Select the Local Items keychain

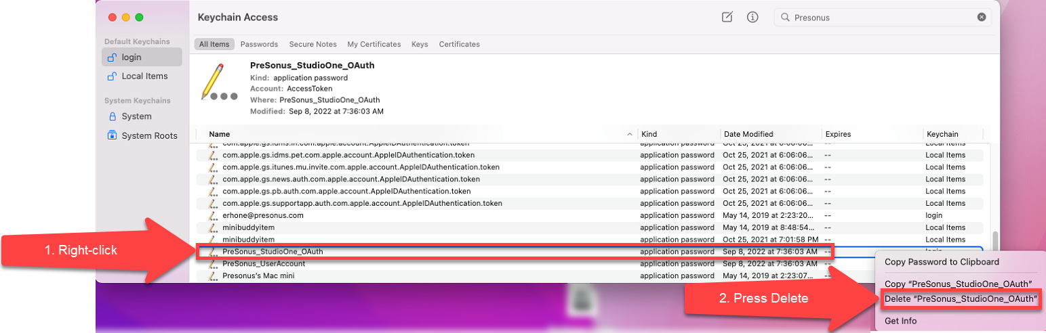click(142, 76)
